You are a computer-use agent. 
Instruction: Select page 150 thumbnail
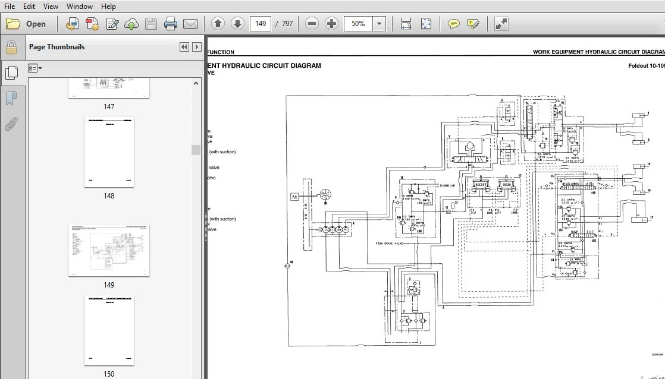click(x=109, y=330)
